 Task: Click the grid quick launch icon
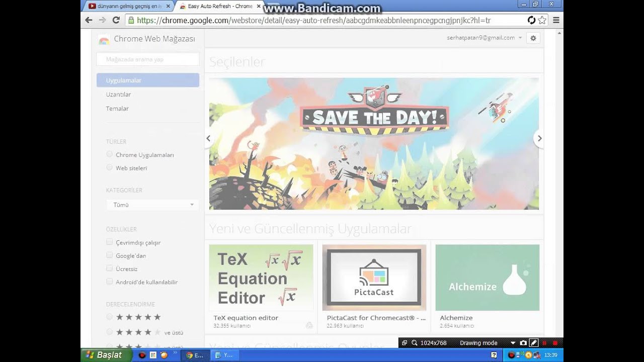click(153, 355)
